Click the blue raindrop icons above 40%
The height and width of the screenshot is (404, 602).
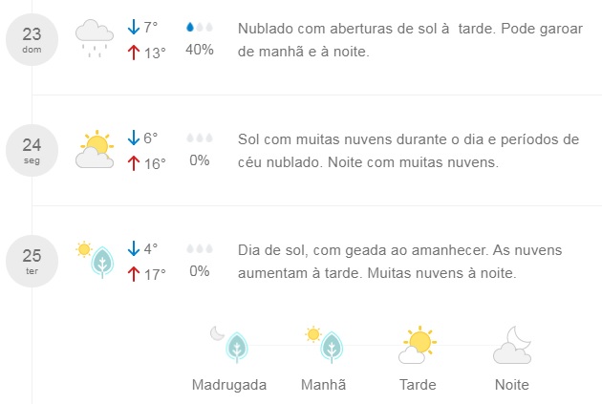click(x=200, y=28)
